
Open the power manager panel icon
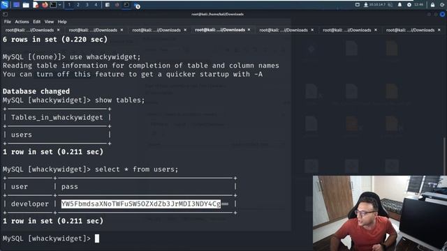(x=409, y=5)
